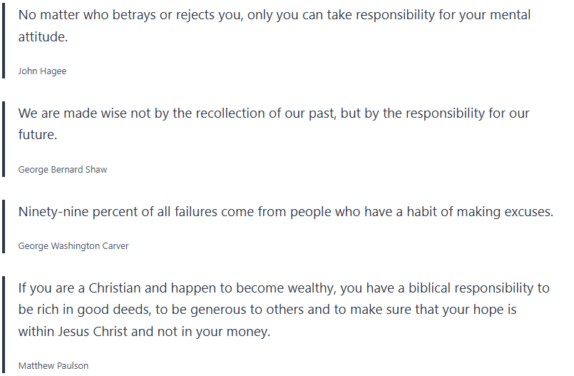This screenshot has height=376, width=574.
Task: Open the George Bernard Shaw author link
Action: 63,170
